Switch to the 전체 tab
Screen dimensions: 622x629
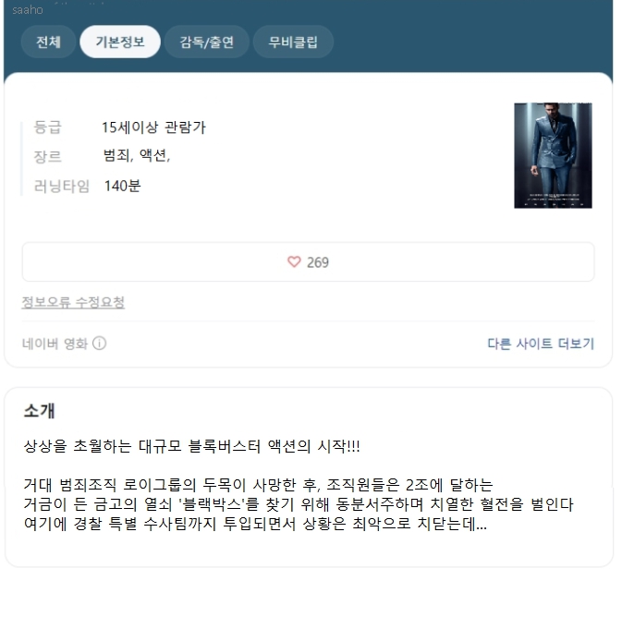click(48, 42)
